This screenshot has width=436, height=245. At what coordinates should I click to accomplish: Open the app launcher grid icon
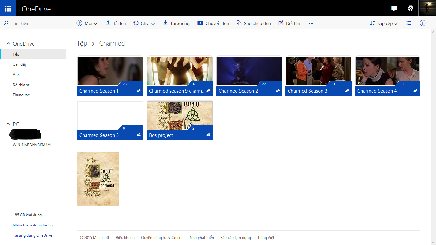click(x=8, y=8)
